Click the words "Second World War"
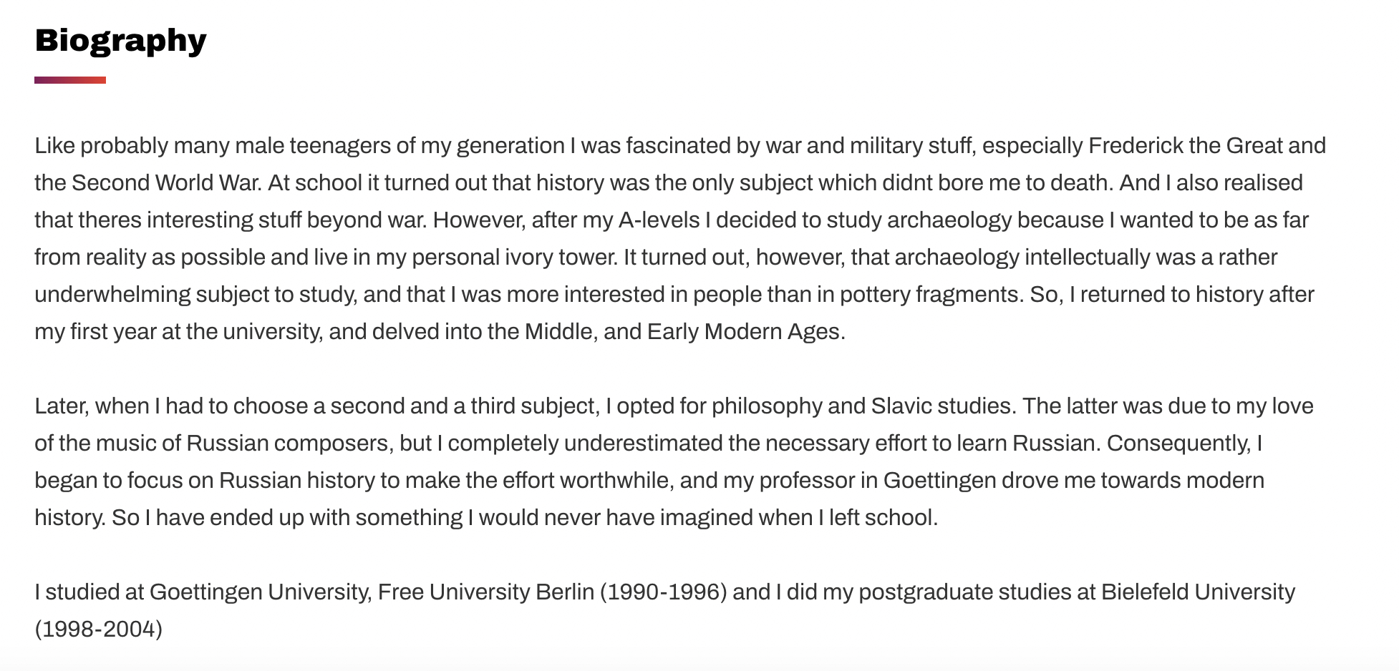Screen dimensions: 1399x671 tap(166, 183)
